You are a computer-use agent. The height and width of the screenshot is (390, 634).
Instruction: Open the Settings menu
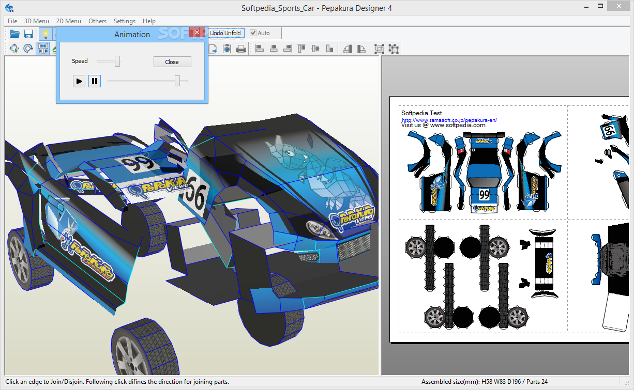click(125, 21)
